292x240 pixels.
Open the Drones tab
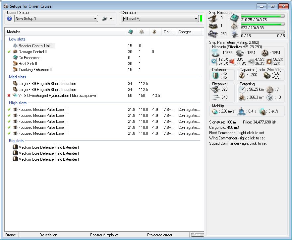[11, 235]
